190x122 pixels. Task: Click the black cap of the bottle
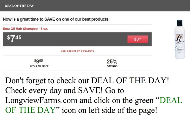coord(180,23)
